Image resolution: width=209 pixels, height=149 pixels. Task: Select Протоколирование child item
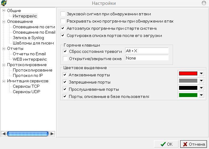pos(33,70)
